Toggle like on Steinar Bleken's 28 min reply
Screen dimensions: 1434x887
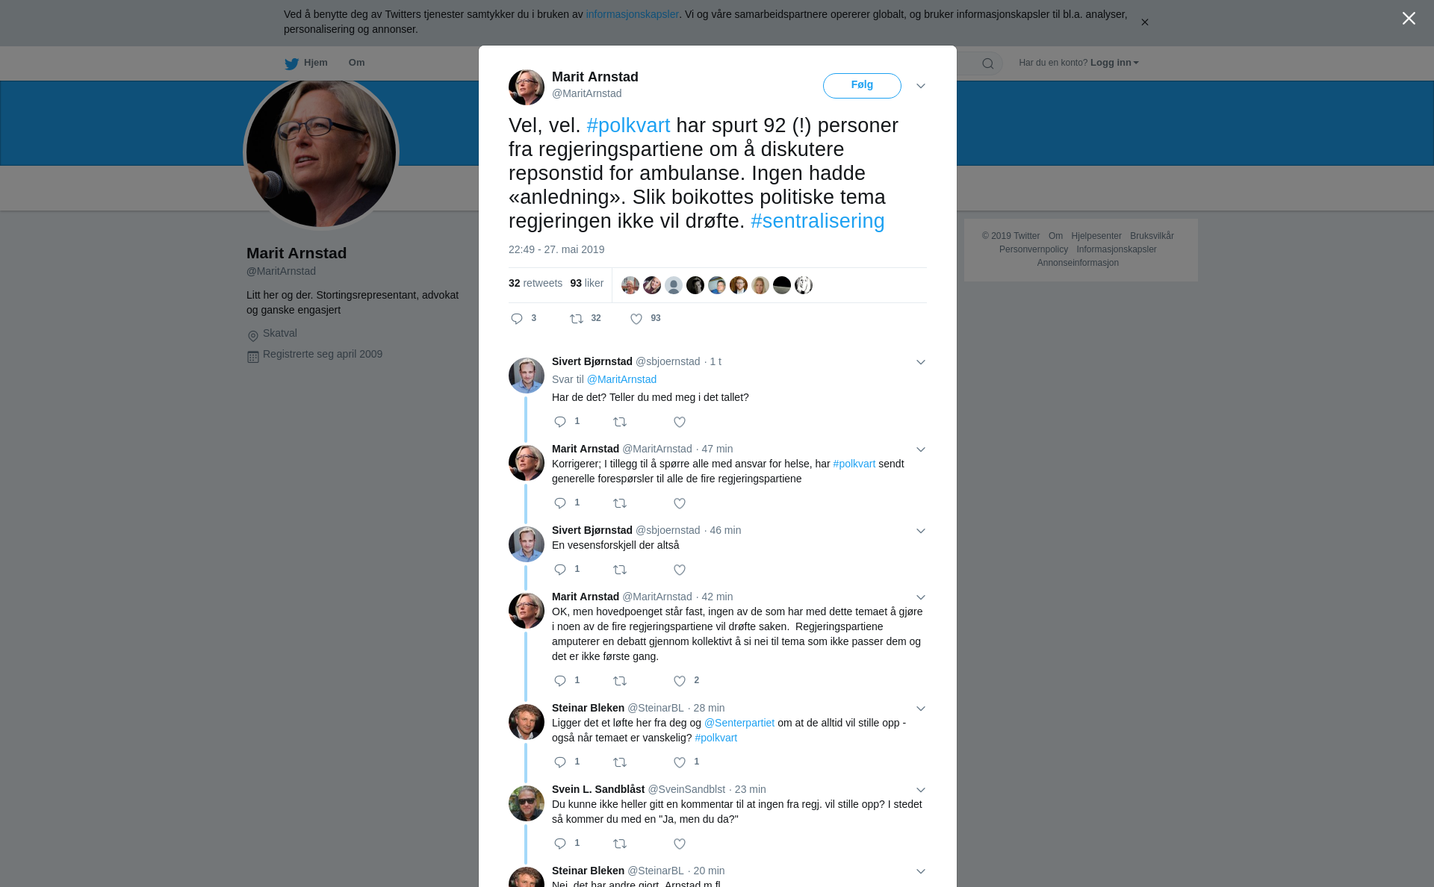click(x=680, y=762)
